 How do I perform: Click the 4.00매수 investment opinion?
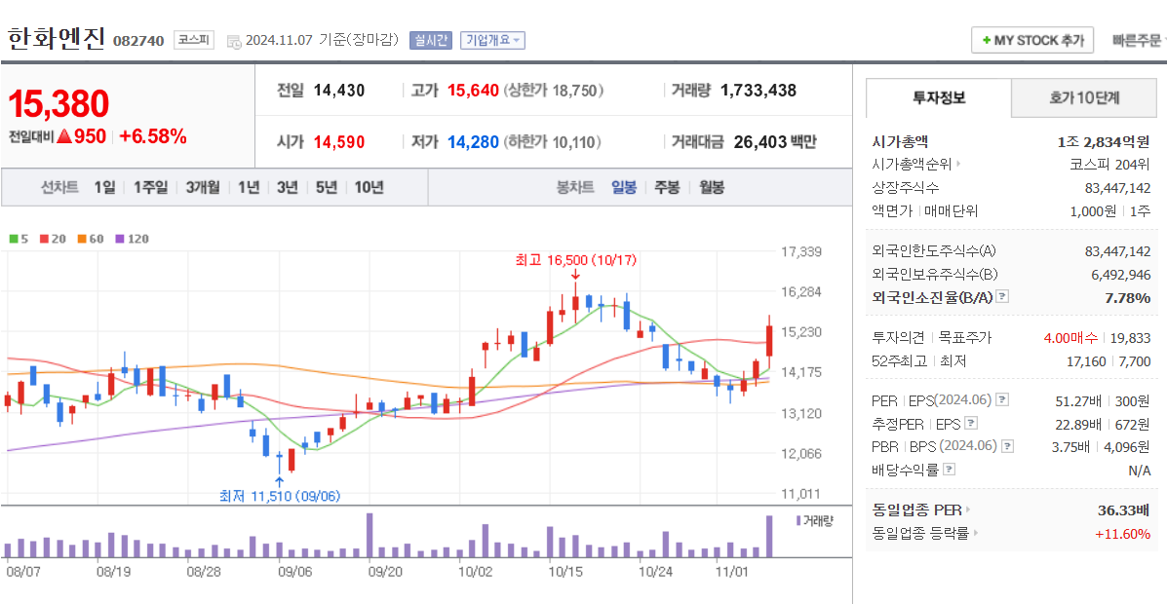tap(1070, 338)
